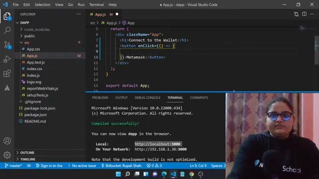The image size is (319, 179).
Task: Close the unsaved App.js tab dot
Action: click(x=117, y=14)
